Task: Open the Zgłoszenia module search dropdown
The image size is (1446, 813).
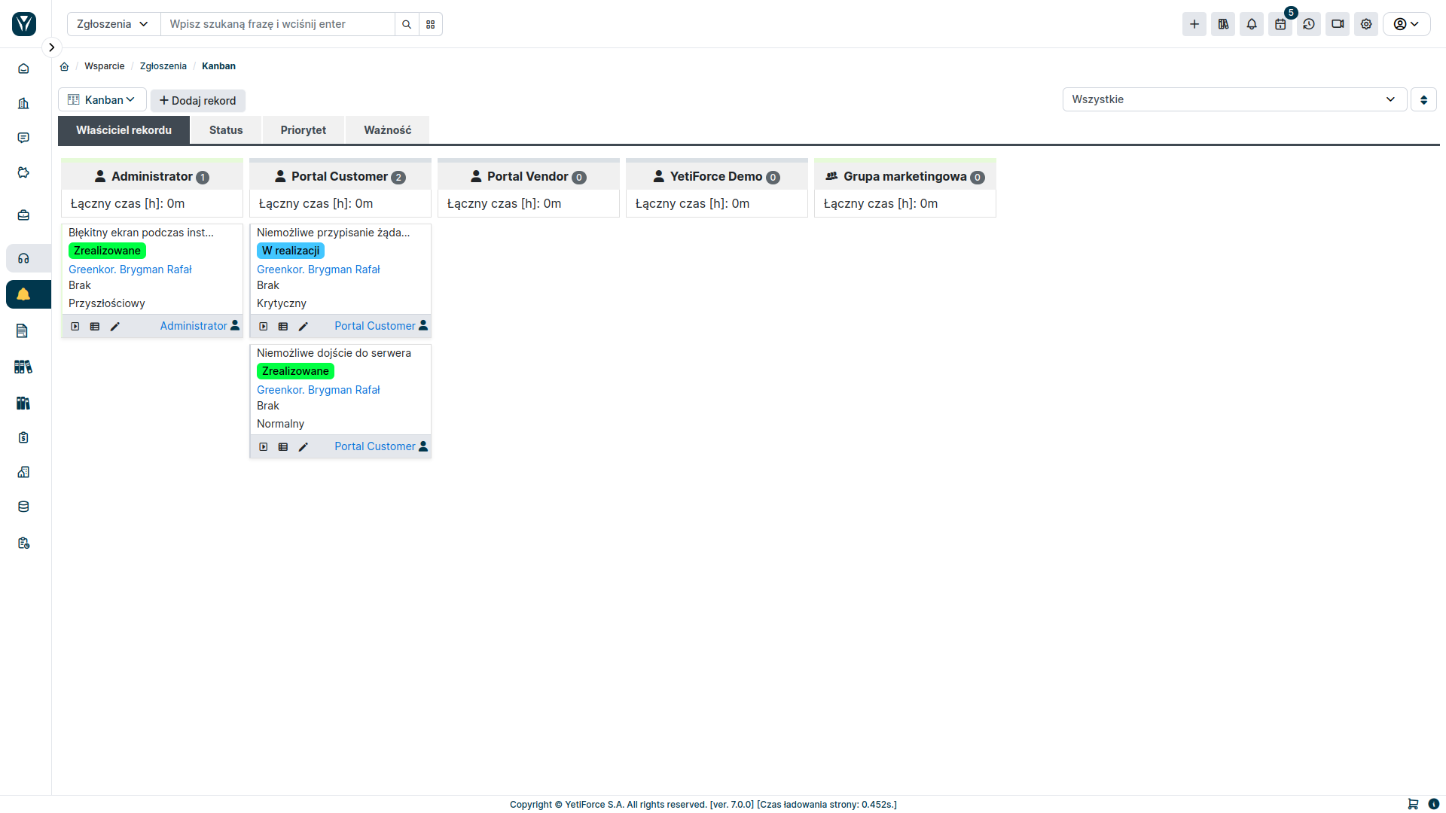Action: (113, 24)
